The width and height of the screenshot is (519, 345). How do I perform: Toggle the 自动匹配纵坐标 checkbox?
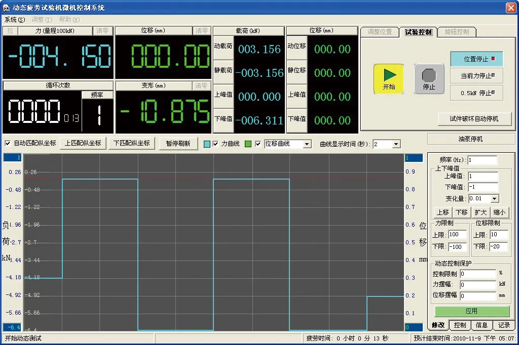9,144
